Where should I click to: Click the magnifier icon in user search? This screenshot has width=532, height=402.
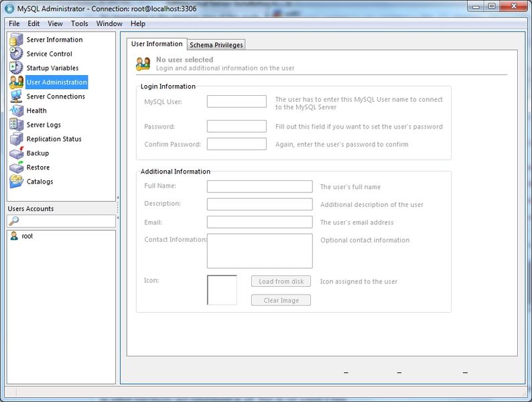pos(14,221)
